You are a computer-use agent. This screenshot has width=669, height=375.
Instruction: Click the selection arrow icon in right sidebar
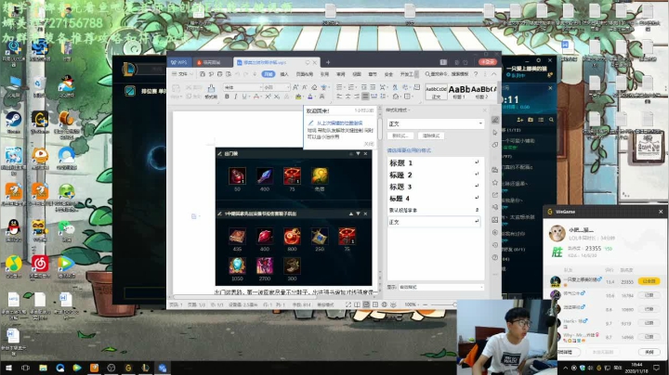(x=495, y=133)
